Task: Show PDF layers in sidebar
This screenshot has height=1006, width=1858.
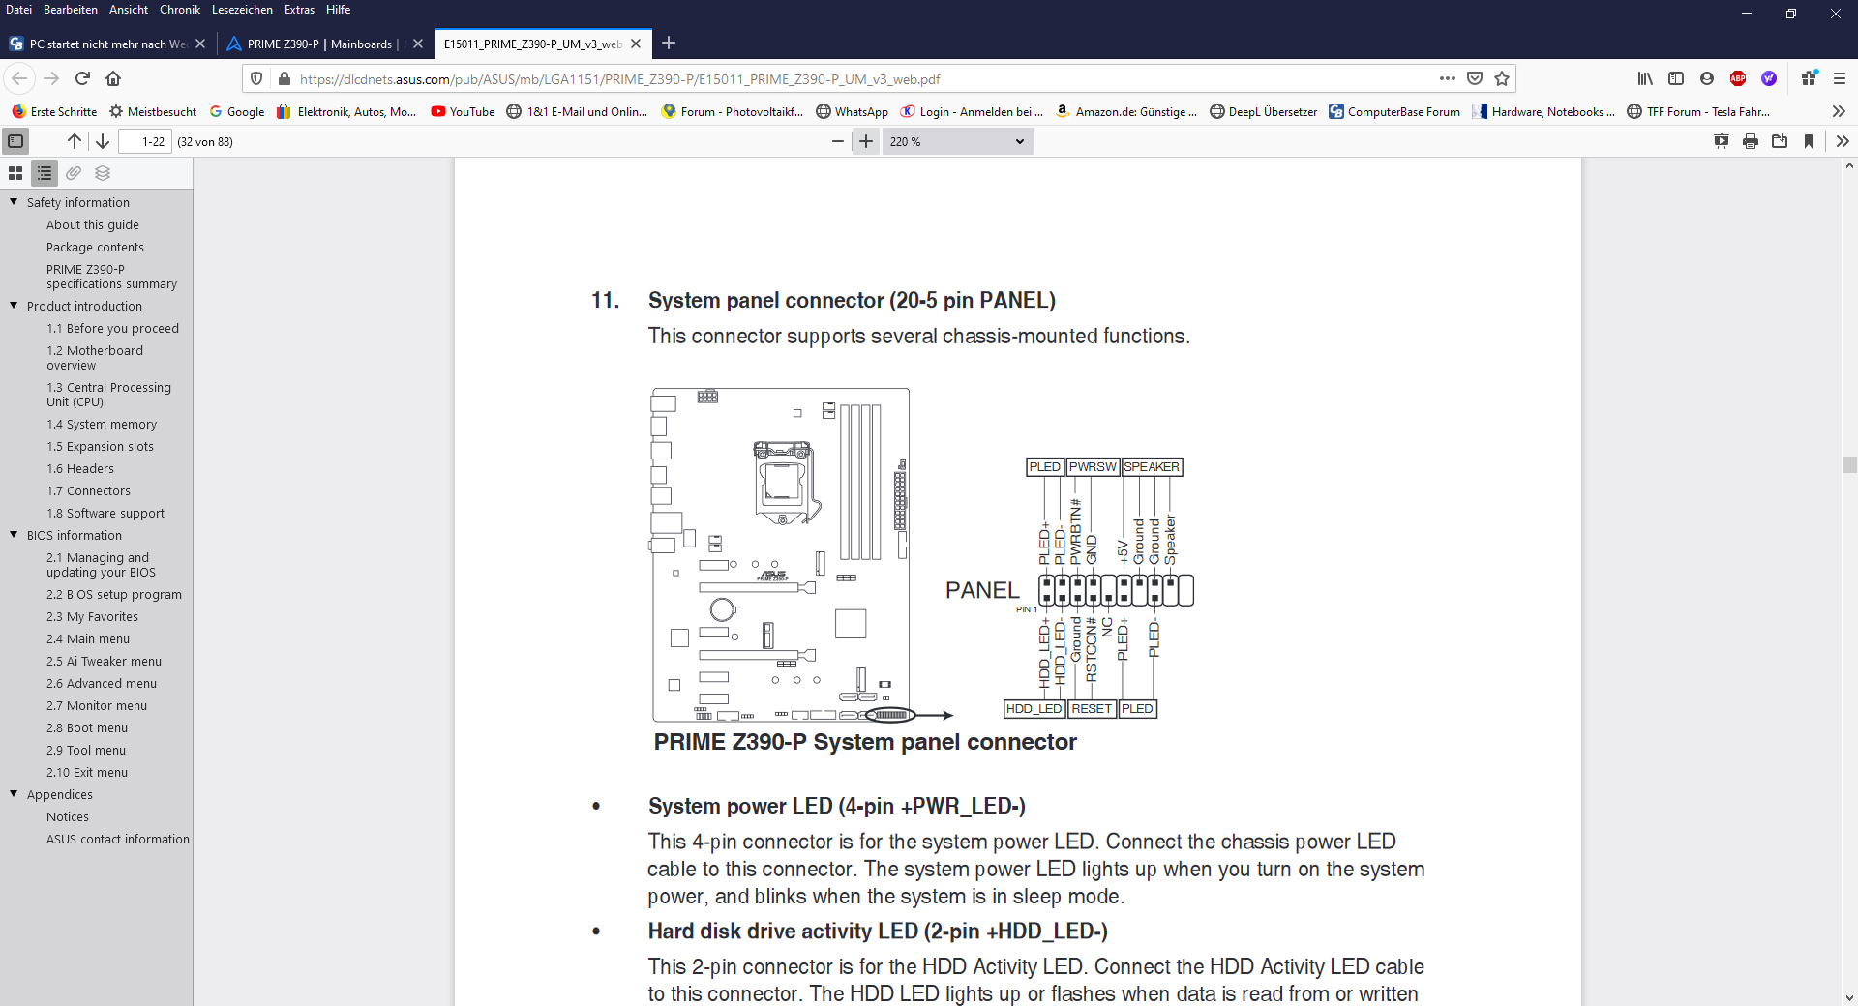Action: point(103,173)
